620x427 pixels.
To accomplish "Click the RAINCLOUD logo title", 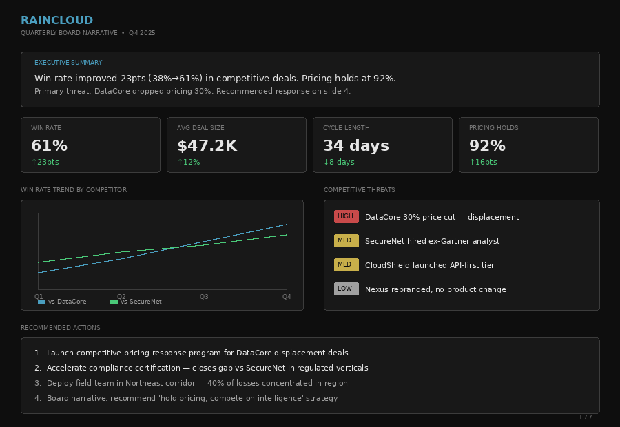I will 56,21.
